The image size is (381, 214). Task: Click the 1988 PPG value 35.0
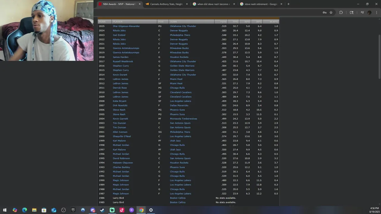point(235,189)
